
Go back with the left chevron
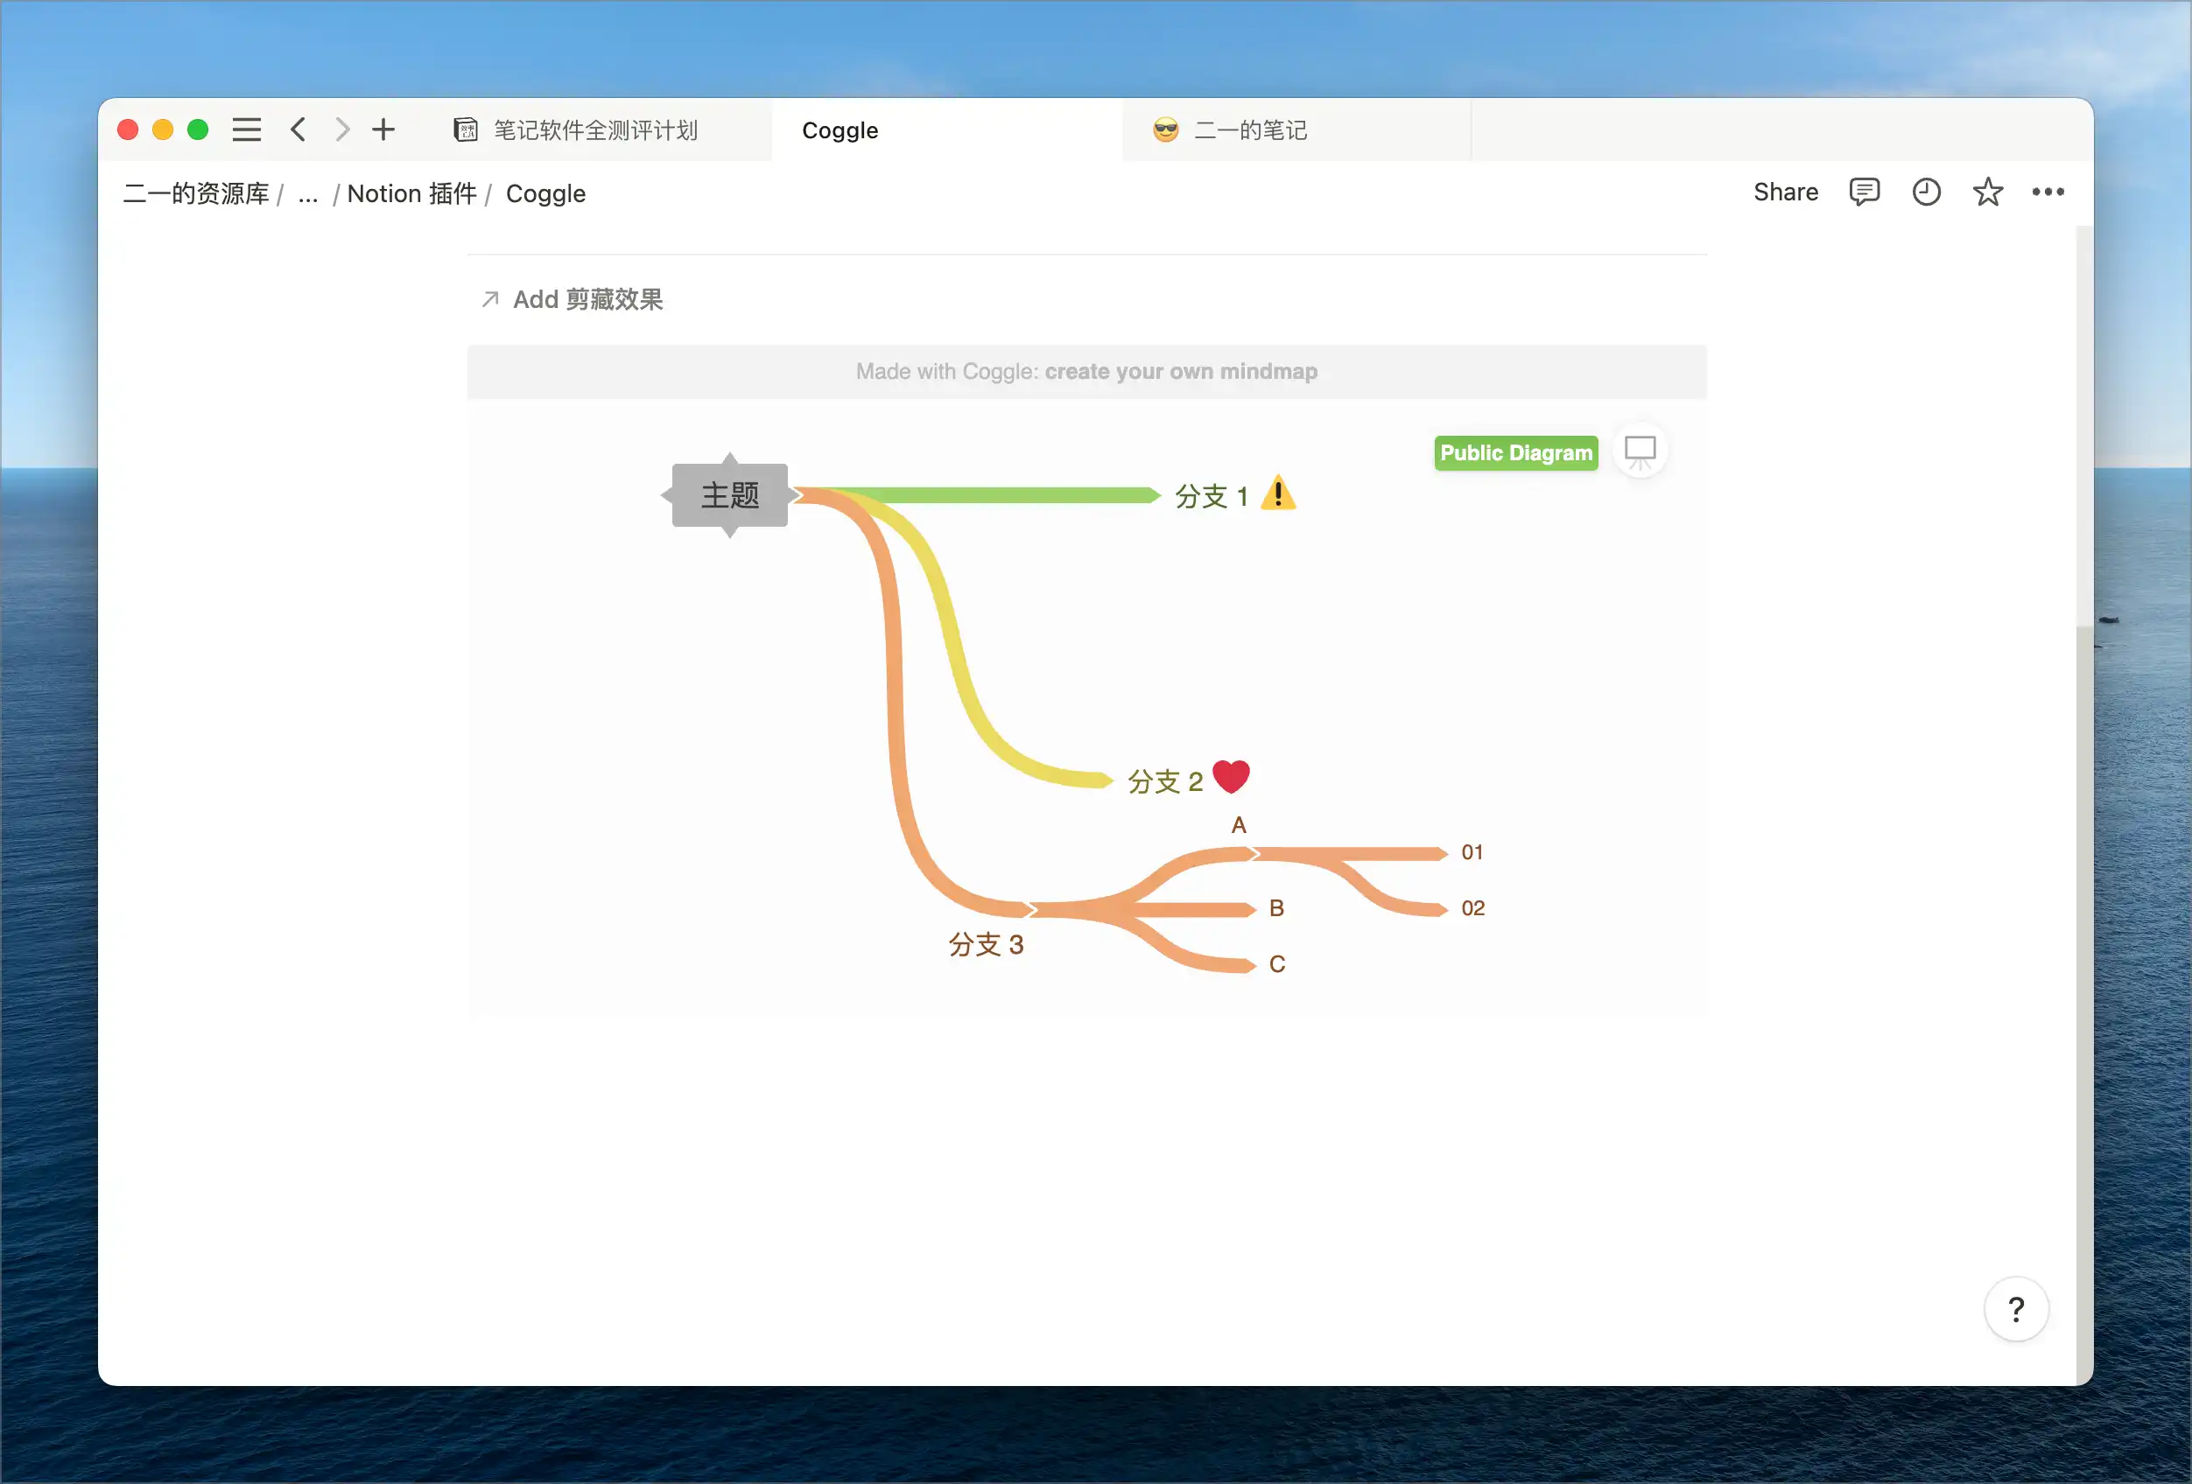pyautogui.click(x=298, y=129)
